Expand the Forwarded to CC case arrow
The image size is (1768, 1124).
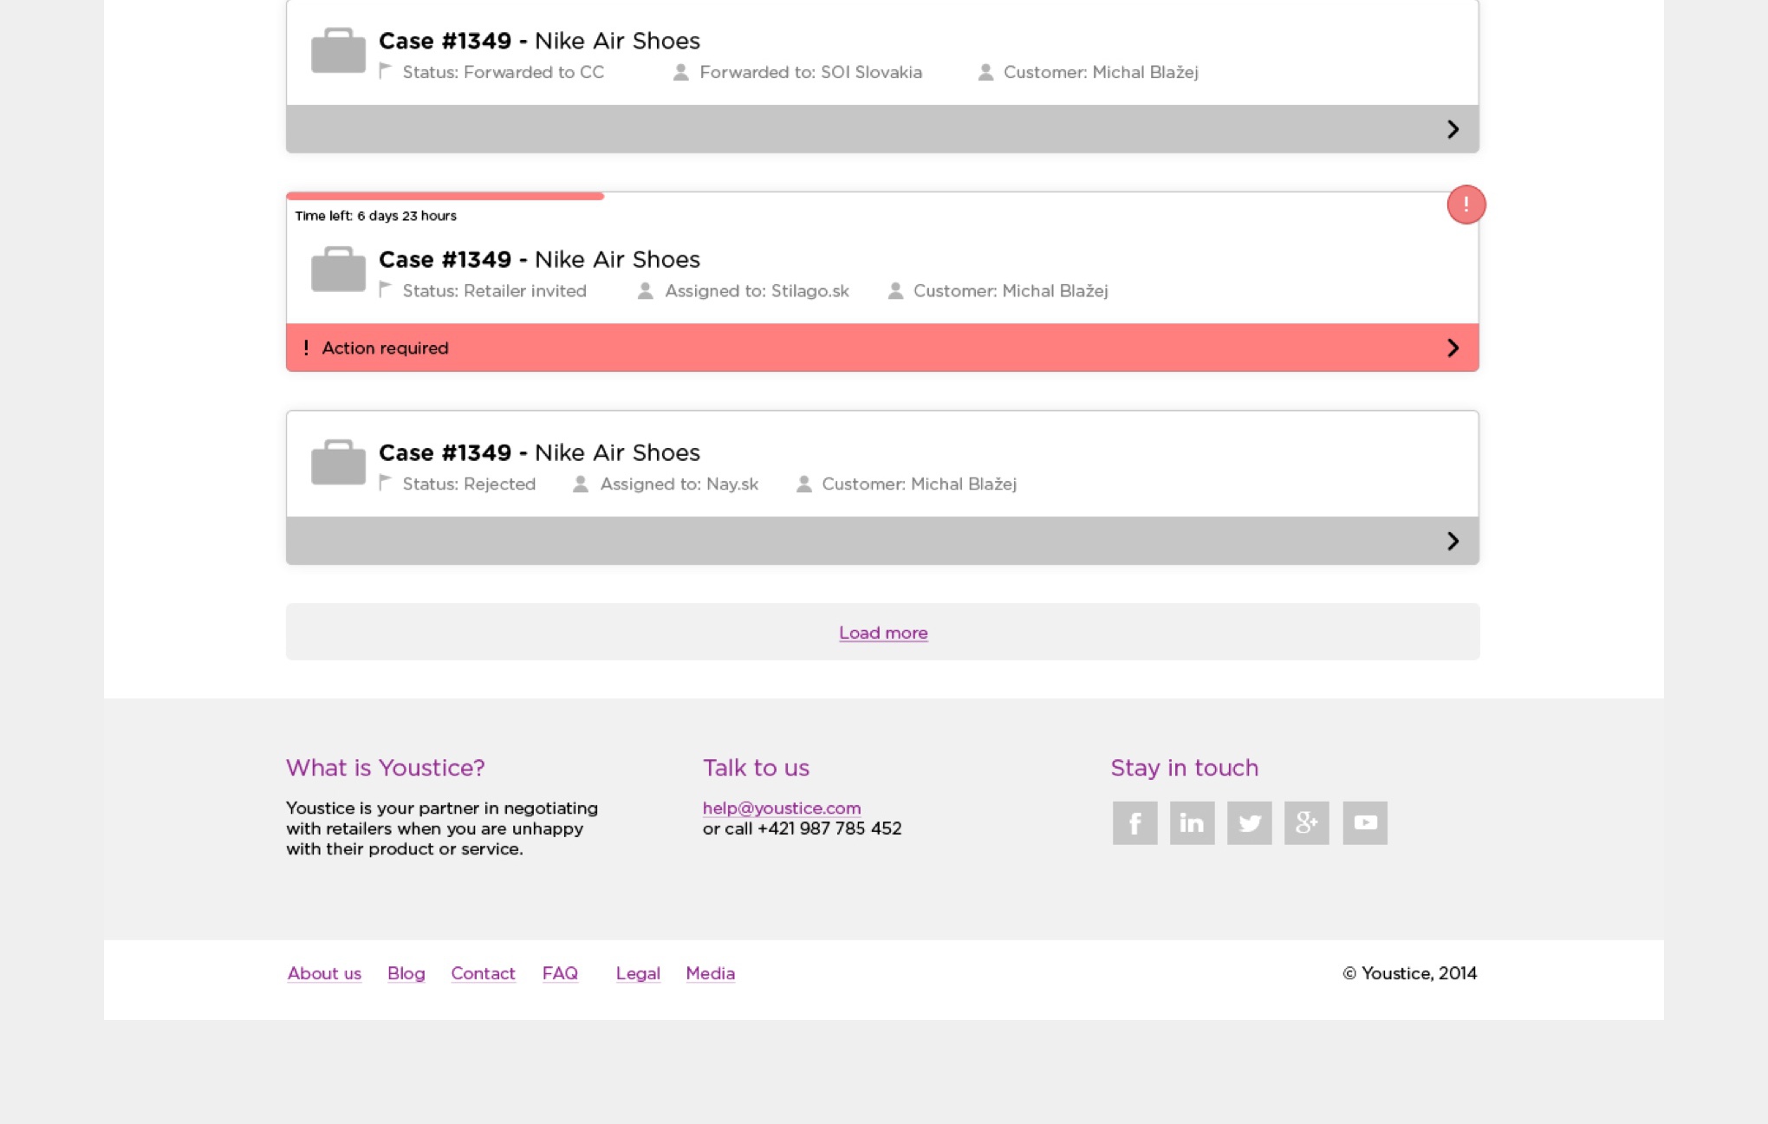point(1453,129)
